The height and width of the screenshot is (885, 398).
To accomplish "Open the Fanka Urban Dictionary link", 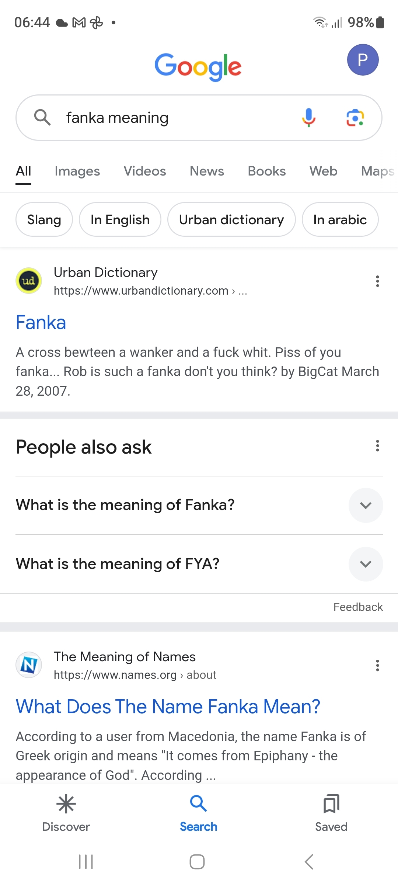I will [41, 323].
